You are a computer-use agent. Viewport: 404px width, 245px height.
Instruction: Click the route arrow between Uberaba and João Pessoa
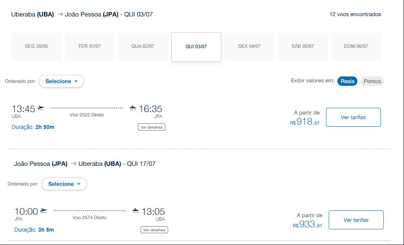click(x=60, y=14)
